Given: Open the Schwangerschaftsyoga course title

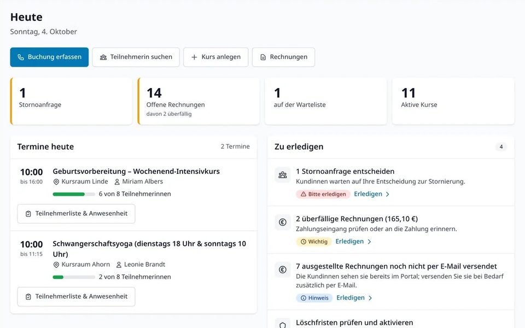Looking at the screenshot, I should (149, 249).
